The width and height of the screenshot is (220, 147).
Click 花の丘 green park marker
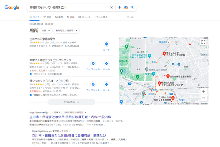click(x=126, y=46)
